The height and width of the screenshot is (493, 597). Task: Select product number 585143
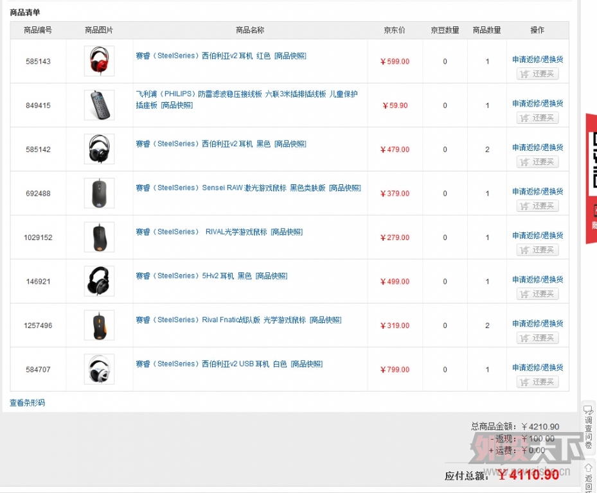(x=38, y=62)
